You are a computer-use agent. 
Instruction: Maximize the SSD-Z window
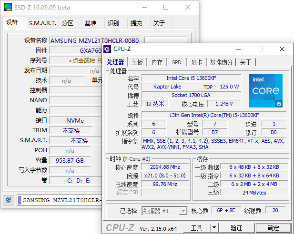coord(166,8)
